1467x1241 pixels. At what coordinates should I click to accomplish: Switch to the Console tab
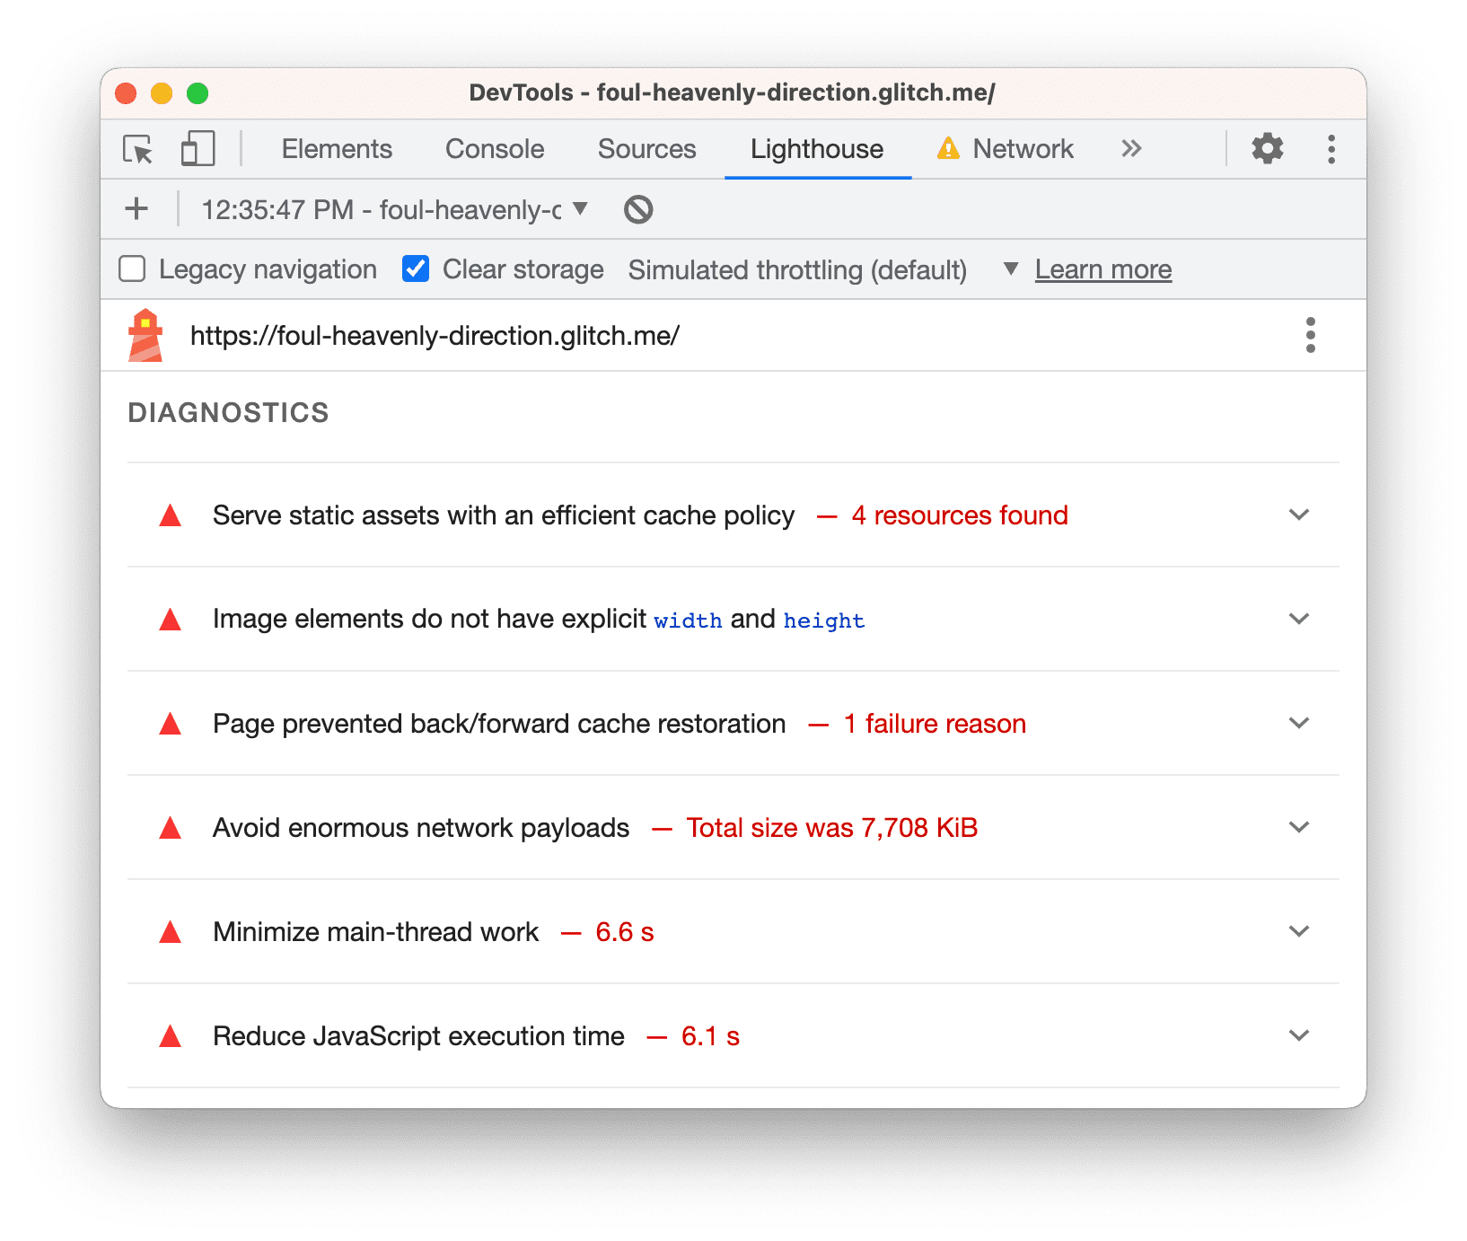point(495,149)
